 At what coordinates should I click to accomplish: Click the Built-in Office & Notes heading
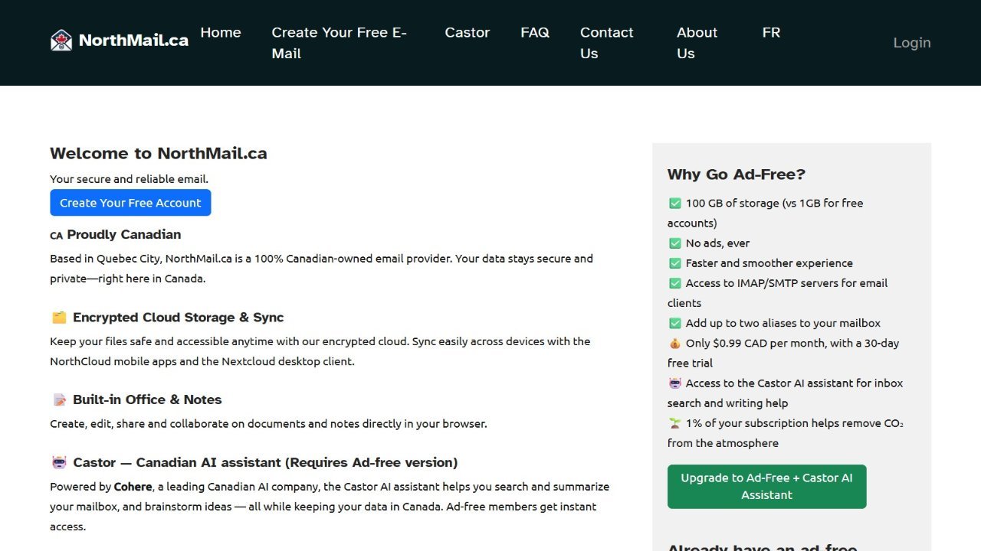(147, 399)
